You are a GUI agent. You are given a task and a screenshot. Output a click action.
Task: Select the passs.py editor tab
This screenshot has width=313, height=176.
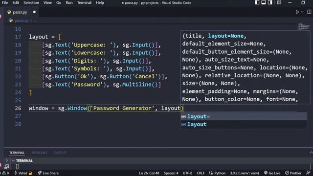click(x=21, y=12)
